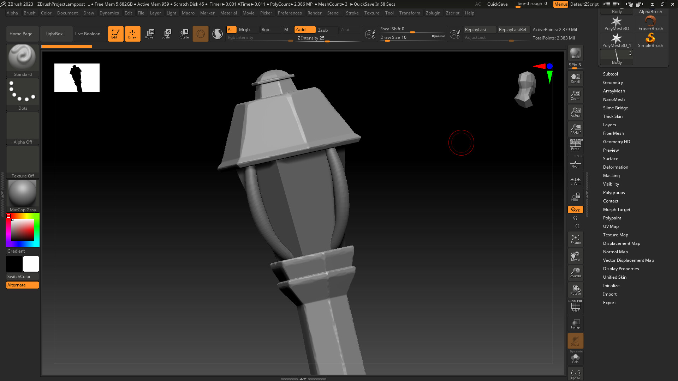Select the Scale gizmo tool
The height and width of the screenshot is (381, 678).
[166, 34]
